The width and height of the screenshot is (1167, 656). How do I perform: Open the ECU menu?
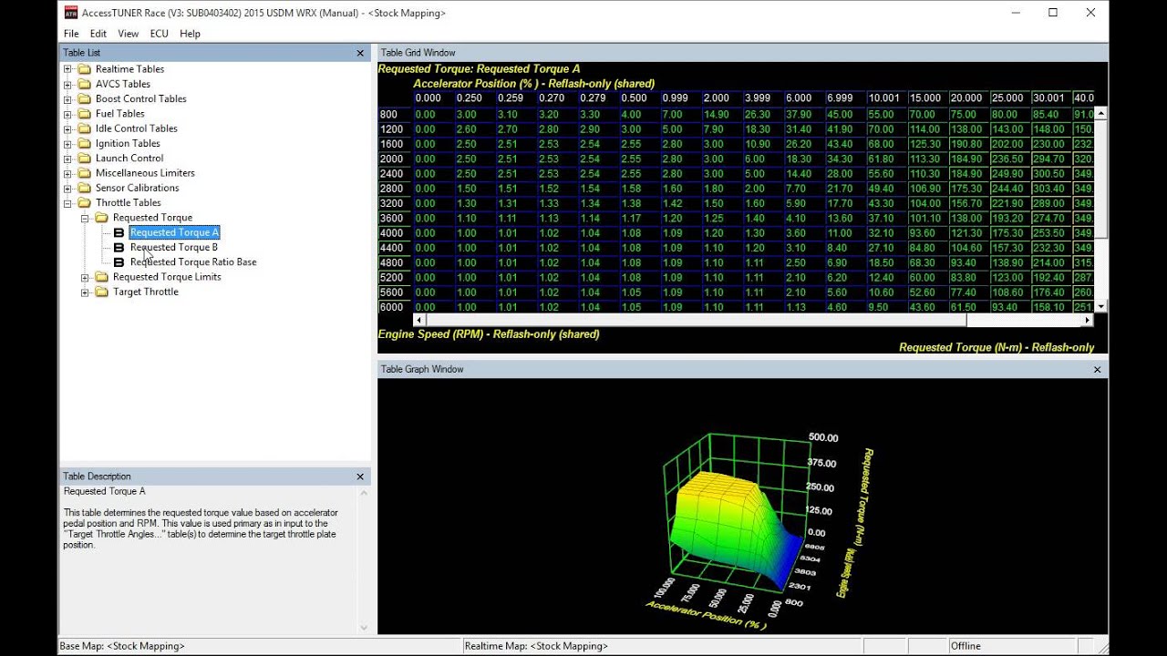coord(160,34)
